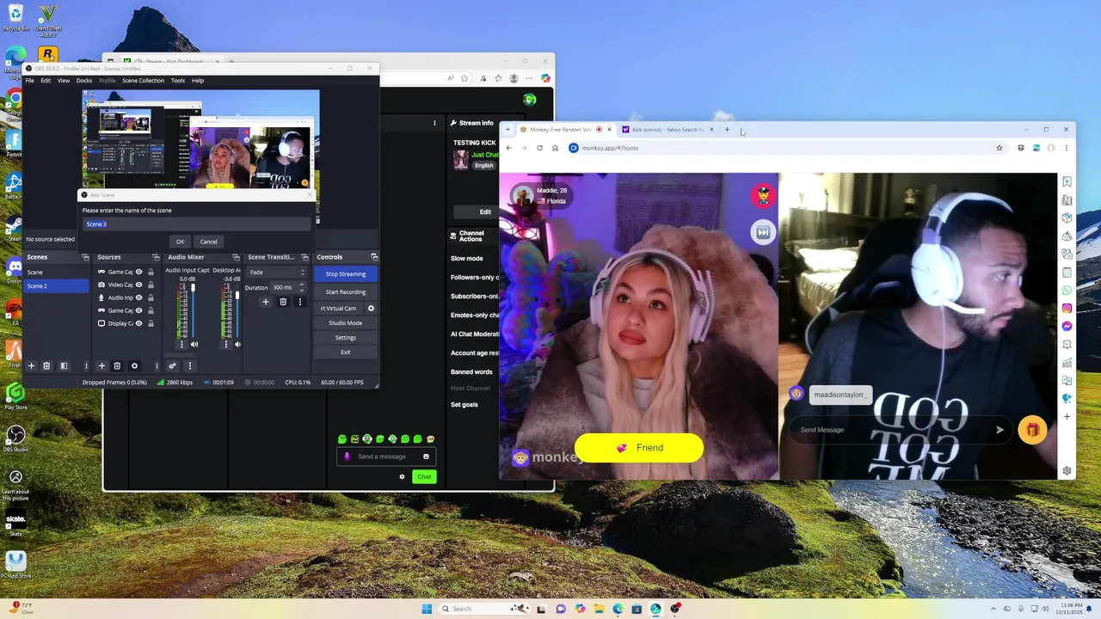
Task: Open Messenger from browser sidebar
Action: (1067, 326)
